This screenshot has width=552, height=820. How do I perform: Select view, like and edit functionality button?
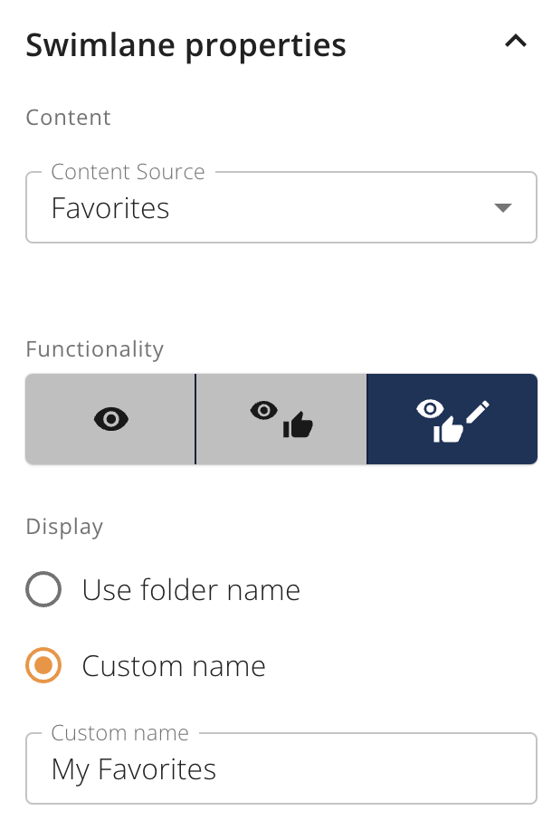tap(452, 419)
